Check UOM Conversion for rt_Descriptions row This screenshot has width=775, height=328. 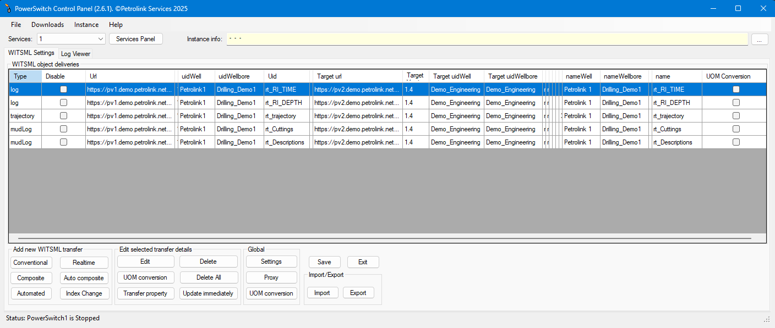(x=736, y=142)
